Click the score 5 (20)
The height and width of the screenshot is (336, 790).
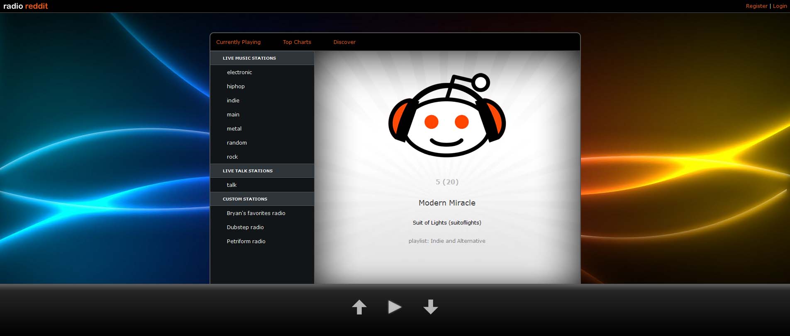point(447,182)
